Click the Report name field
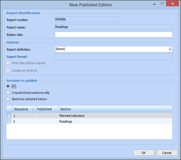The height and width of the screenshot is (160, 181). pyautogui.click(x=113, y=27)
